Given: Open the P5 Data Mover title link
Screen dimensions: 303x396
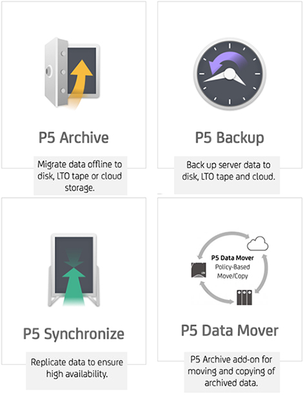Looking at the screenshot, I should coord(230,330).
